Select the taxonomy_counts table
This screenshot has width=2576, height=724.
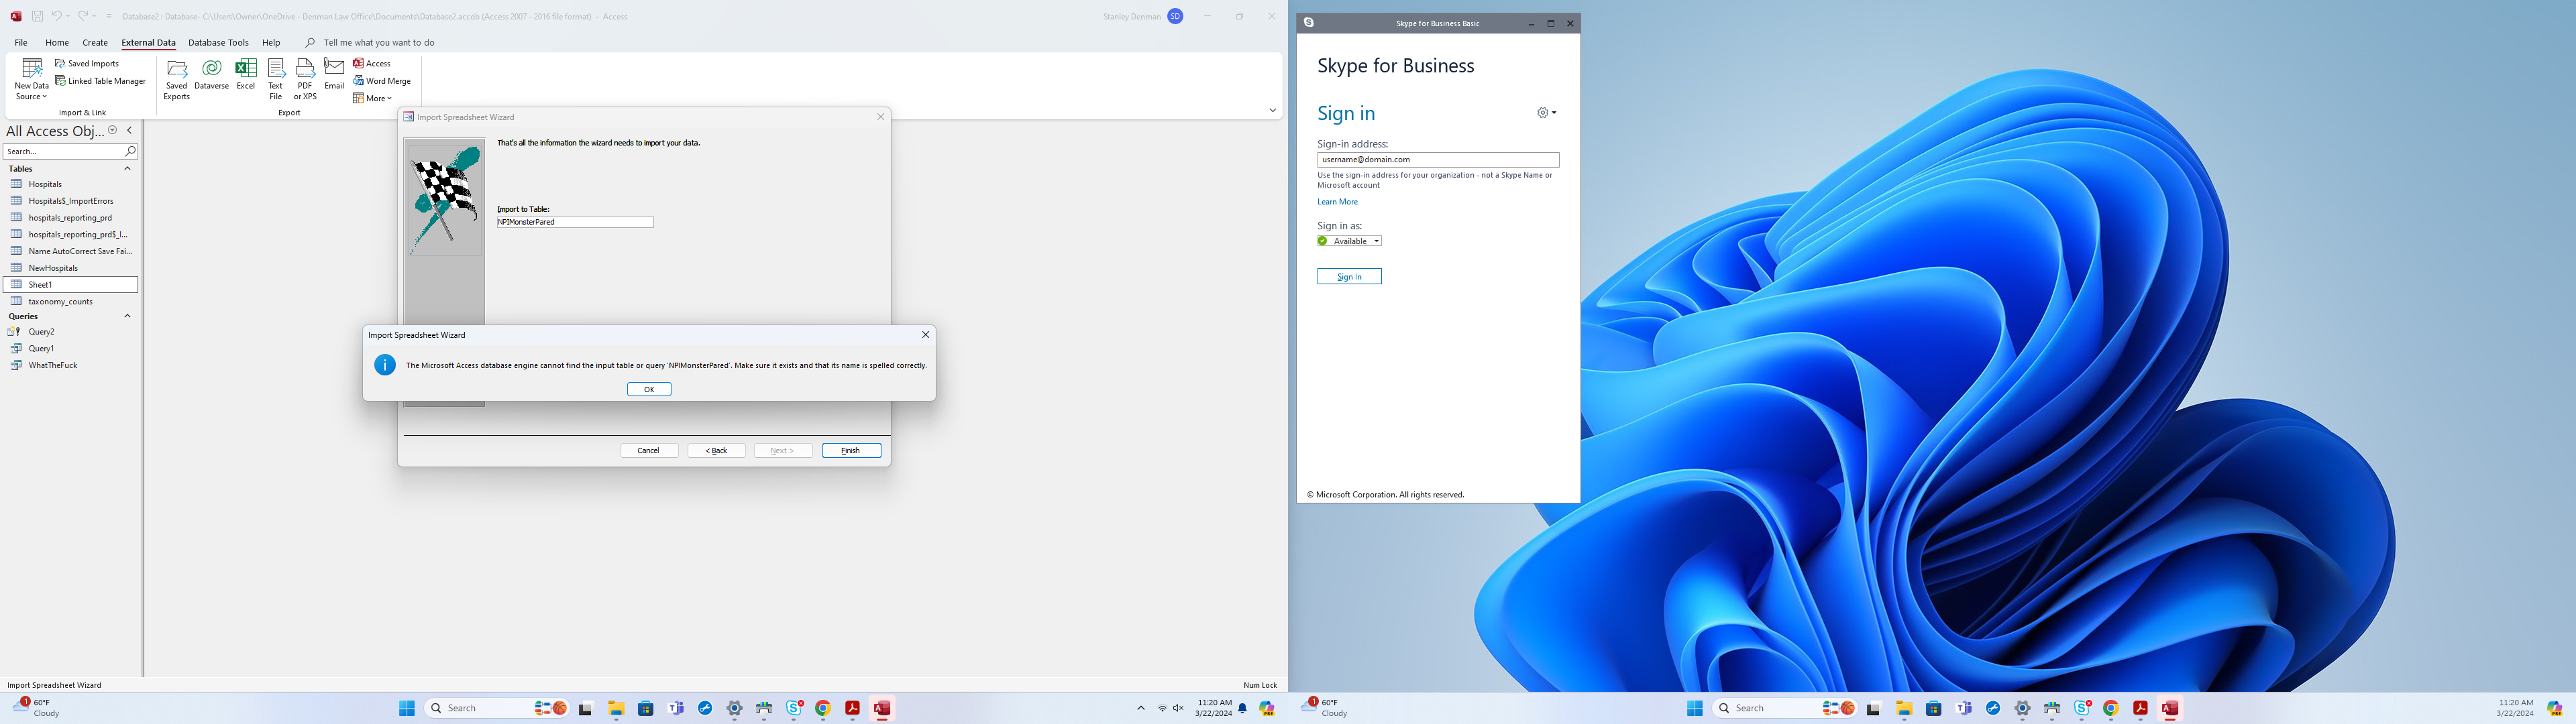60,301
